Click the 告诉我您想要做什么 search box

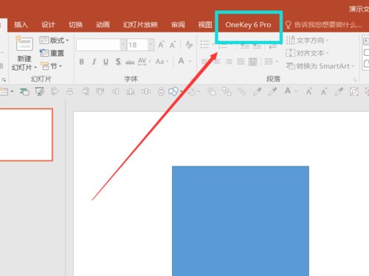323,25
